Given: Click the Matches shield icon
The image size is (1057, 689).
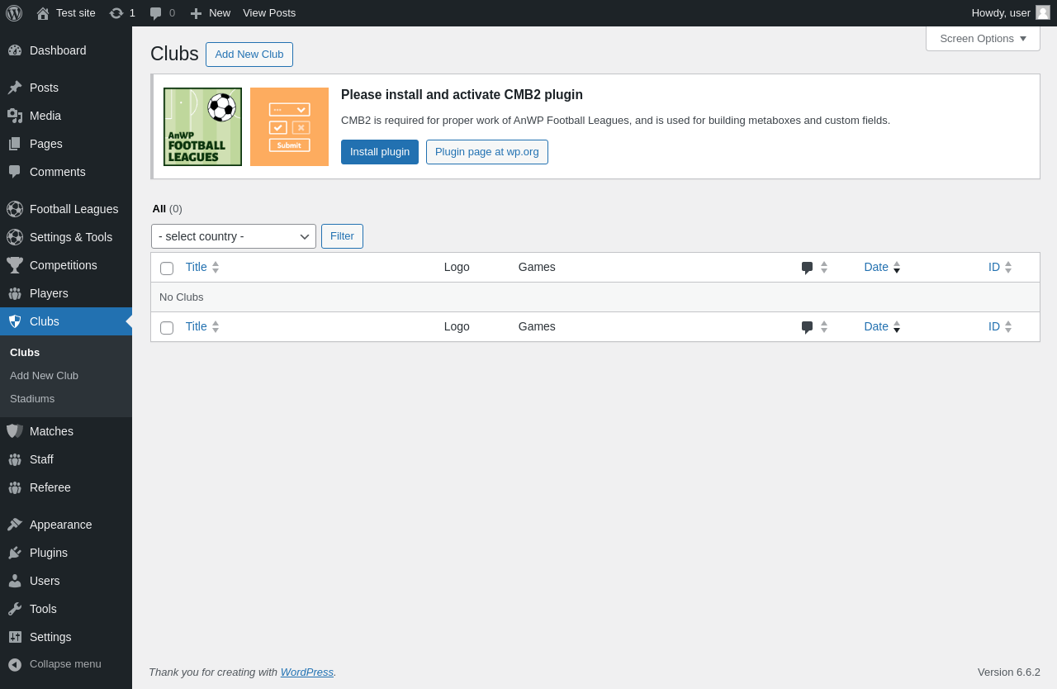Looking at the screenshot, I should pyautogui.click(x=15, y=431).
